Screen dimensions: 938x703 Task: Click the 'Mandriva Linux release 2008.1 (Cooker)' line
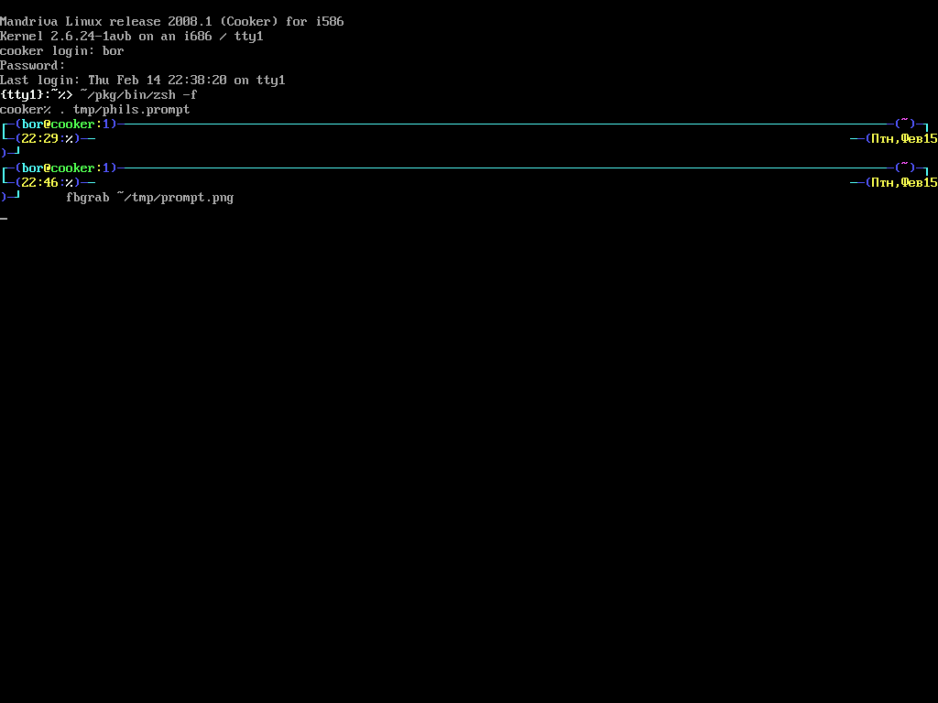[x=171, y=22]
